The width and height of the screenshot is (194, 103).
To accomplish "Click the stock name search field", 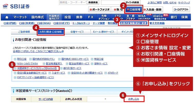I will (x=73, y=2).
